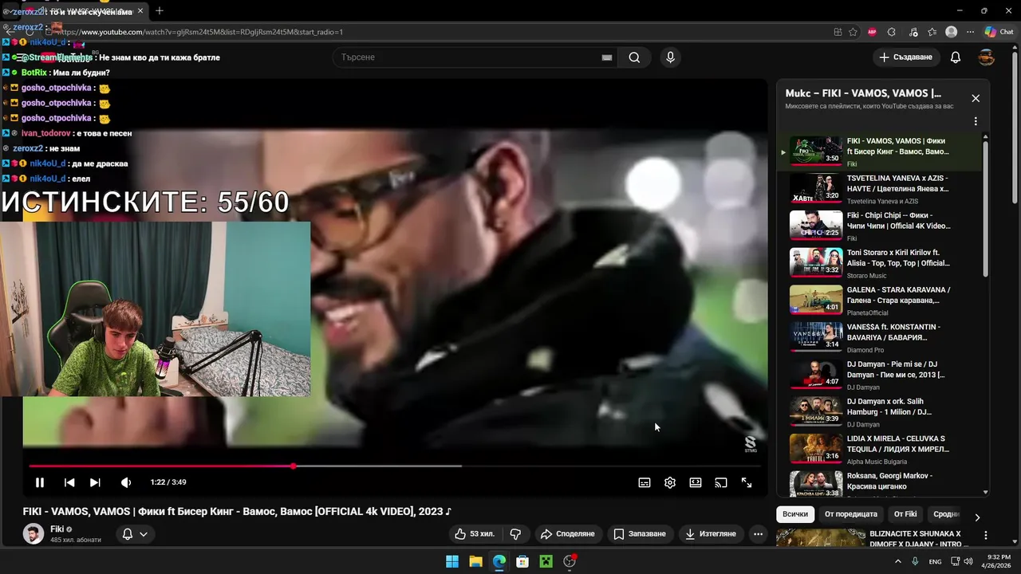Go to the previous video in playlist
This screenshot has width=1021, height=574.
[x=69, y=482]
